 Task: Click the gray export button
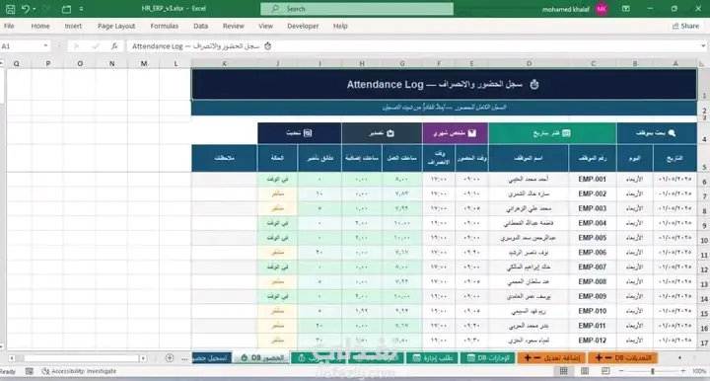382,133
